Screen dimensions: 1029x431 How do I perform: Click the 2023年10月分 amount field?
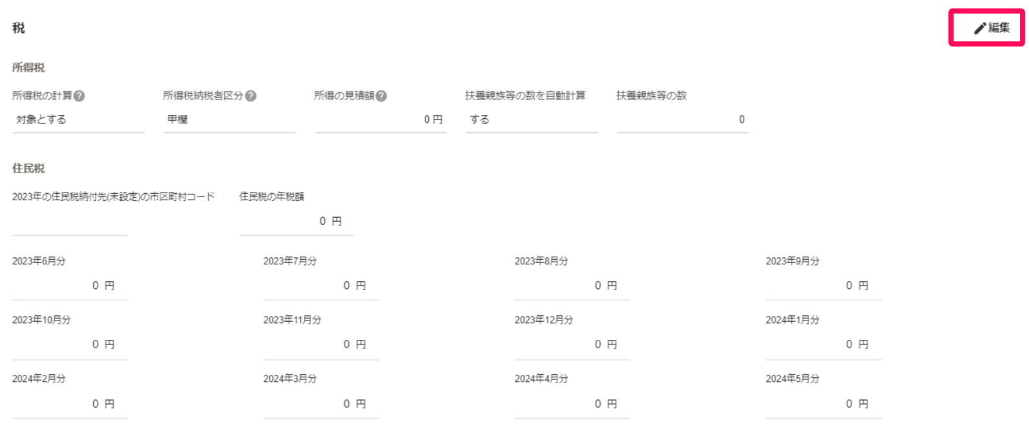point(70,345)
